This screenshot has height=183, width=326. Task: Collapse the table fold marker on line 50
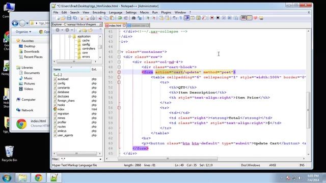[x=119, y=77]
